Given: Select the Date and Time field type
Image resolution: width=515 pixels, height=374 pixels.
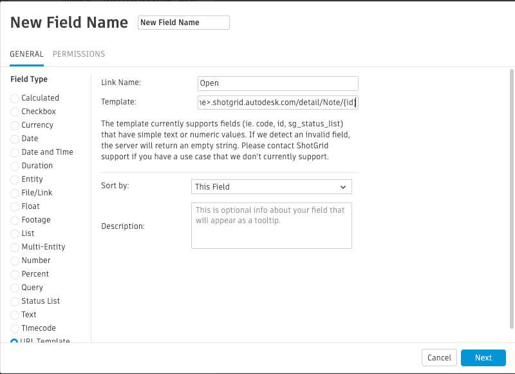Looking at the screenshot, I should [x=14, y=152].
